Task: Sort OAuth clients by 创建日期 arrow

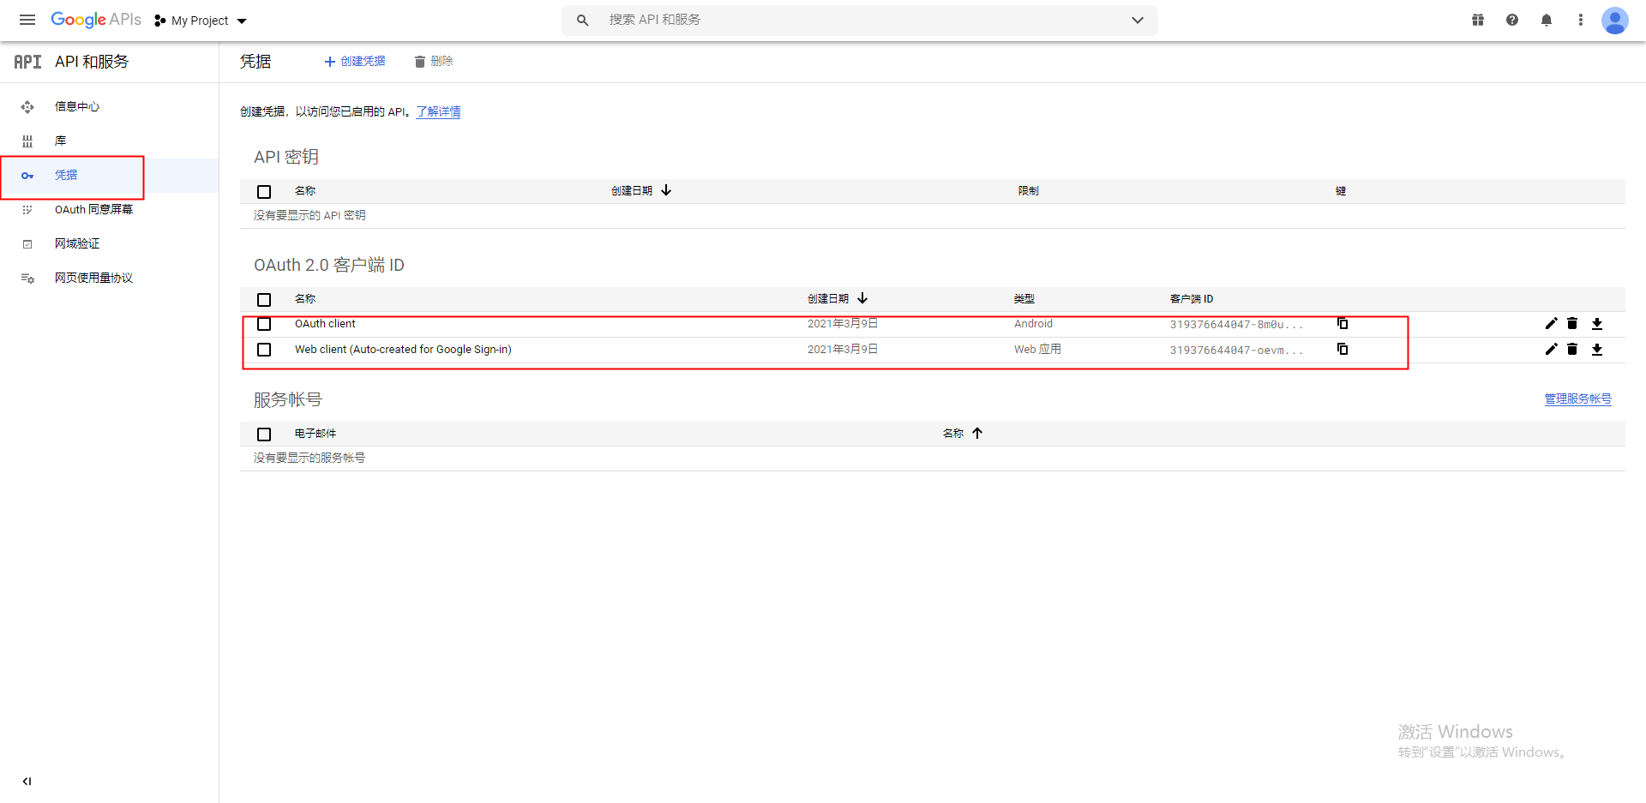Action: pyautogui.click(x=862, y=298)
